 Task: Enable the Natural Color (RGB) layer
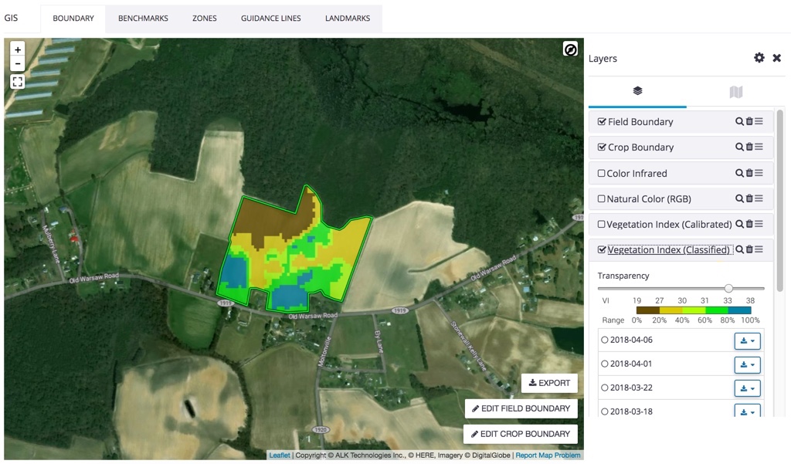tap(602, 199)
